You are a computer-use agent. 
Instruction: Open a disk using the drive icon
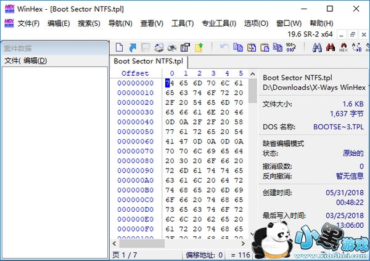(159, 47)
